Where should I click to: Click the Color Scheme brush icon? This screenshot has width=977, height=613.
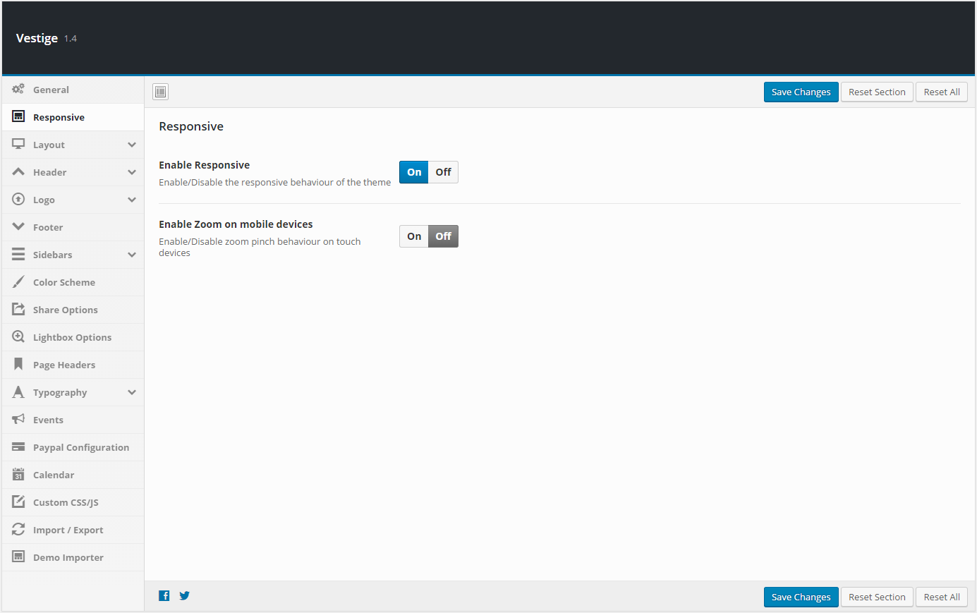pos(18,282)
